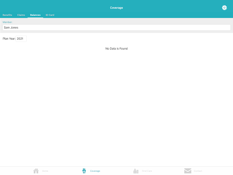Switch to the Benefits tab
This screenshot has height=175, width=233.
tap(7, 15)
